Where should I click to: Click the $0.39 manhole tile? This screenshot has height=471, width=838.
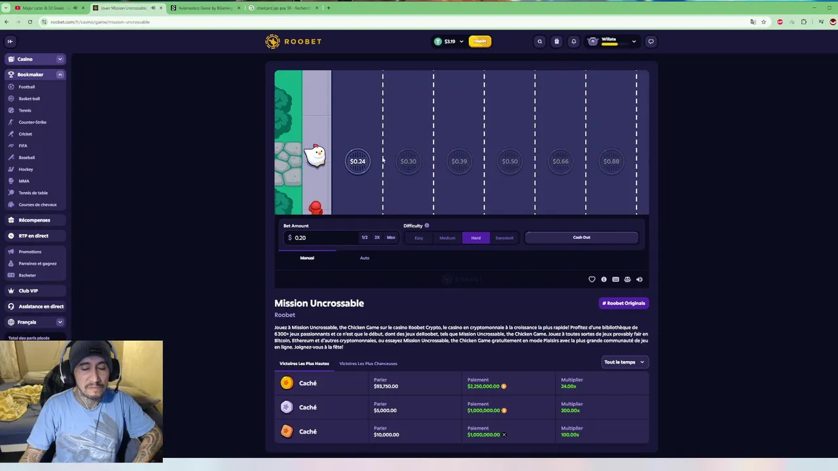[x=459, y=162]
